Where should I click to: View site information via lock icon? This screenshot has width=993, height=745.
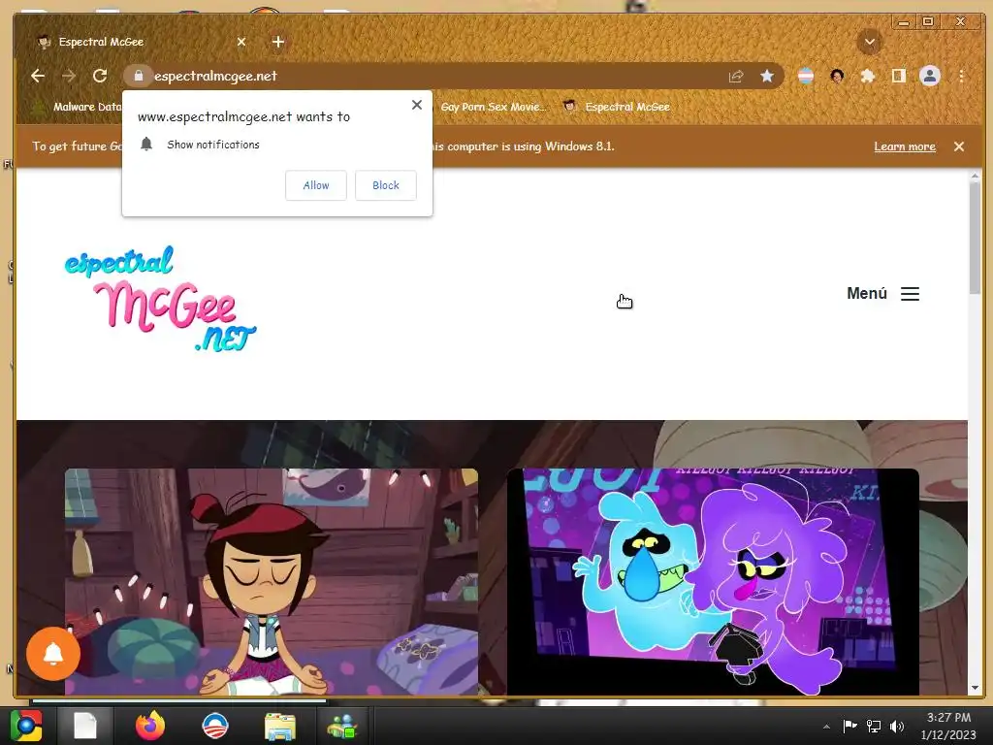(138, 76)
